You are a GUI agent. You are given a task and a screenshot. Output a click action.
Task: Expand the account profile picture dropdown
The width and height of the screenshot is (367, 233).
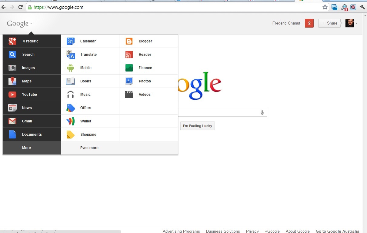coord(352,23)
